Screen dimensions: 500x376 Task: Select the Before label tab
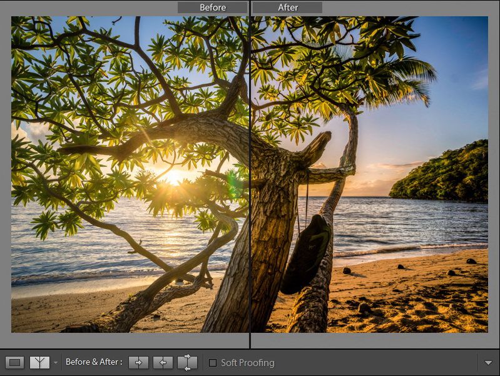pyautogui.click(x=213, y=8)
